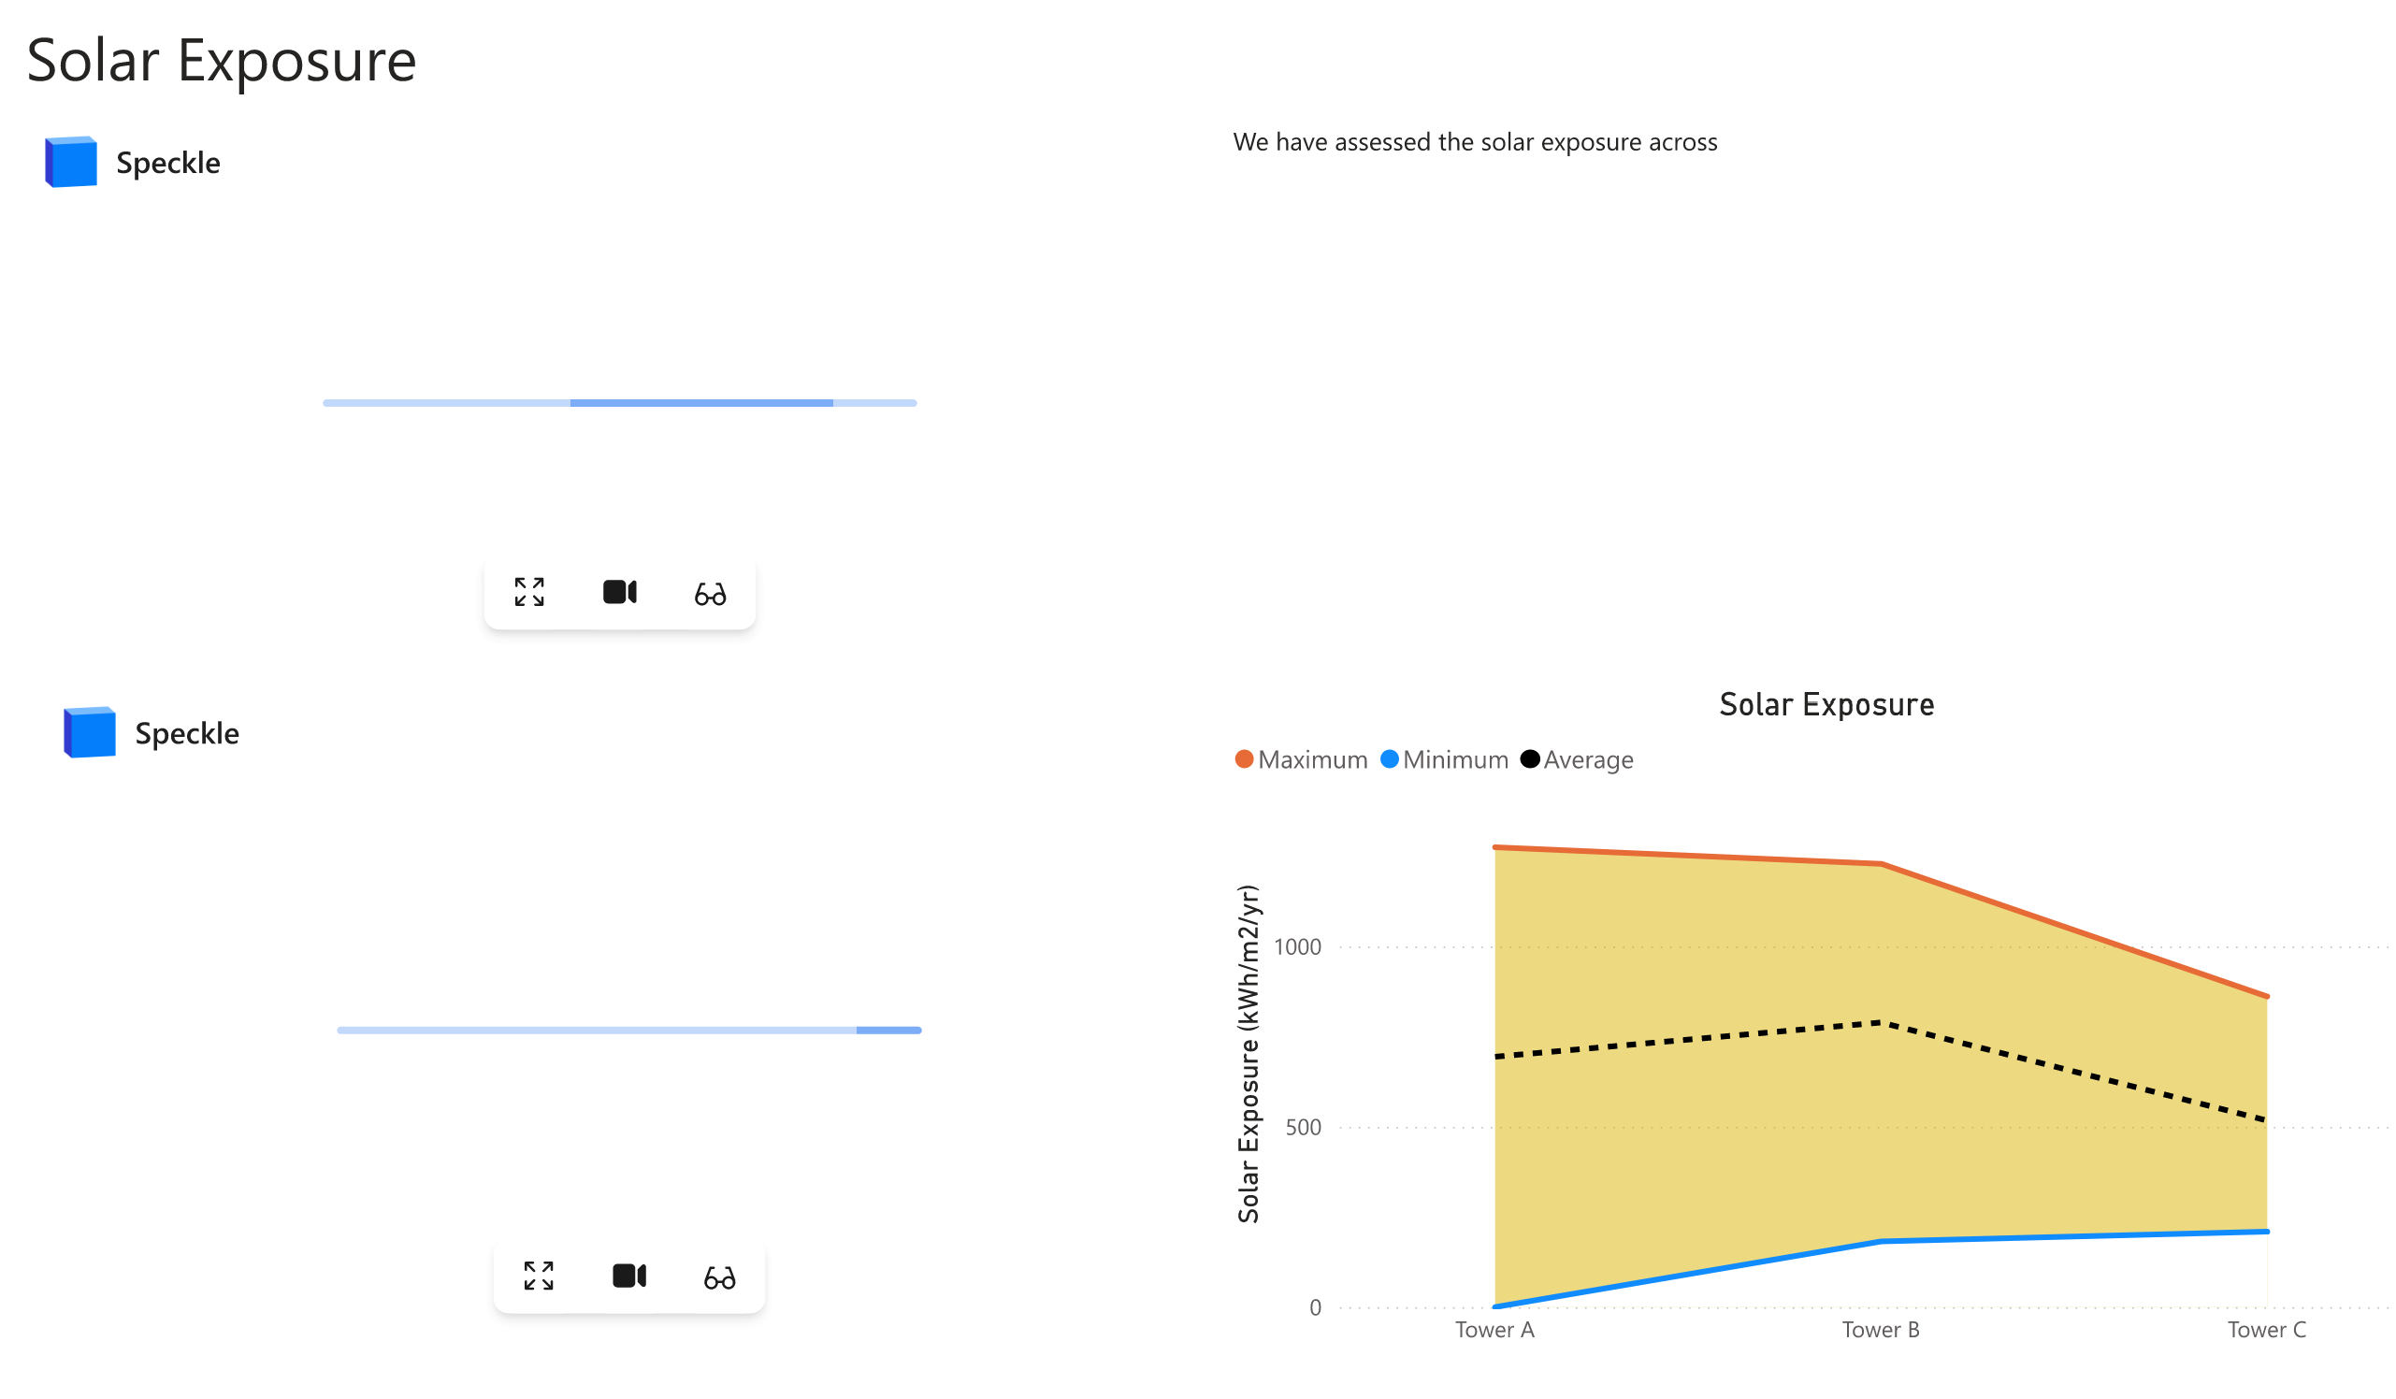Viewport: 2396px width, 1399px height.
Task: Click the chart title above the legend
Action: [x=1826, y=705]
